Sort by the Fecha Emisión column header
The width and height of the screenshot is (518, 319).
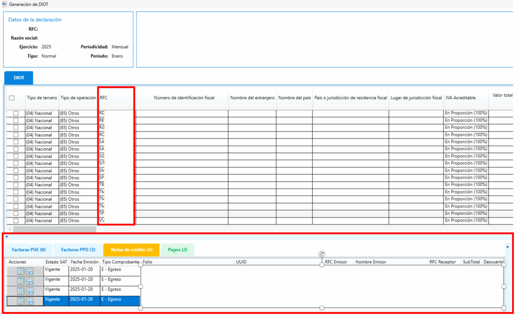click(x=84, y=262)
